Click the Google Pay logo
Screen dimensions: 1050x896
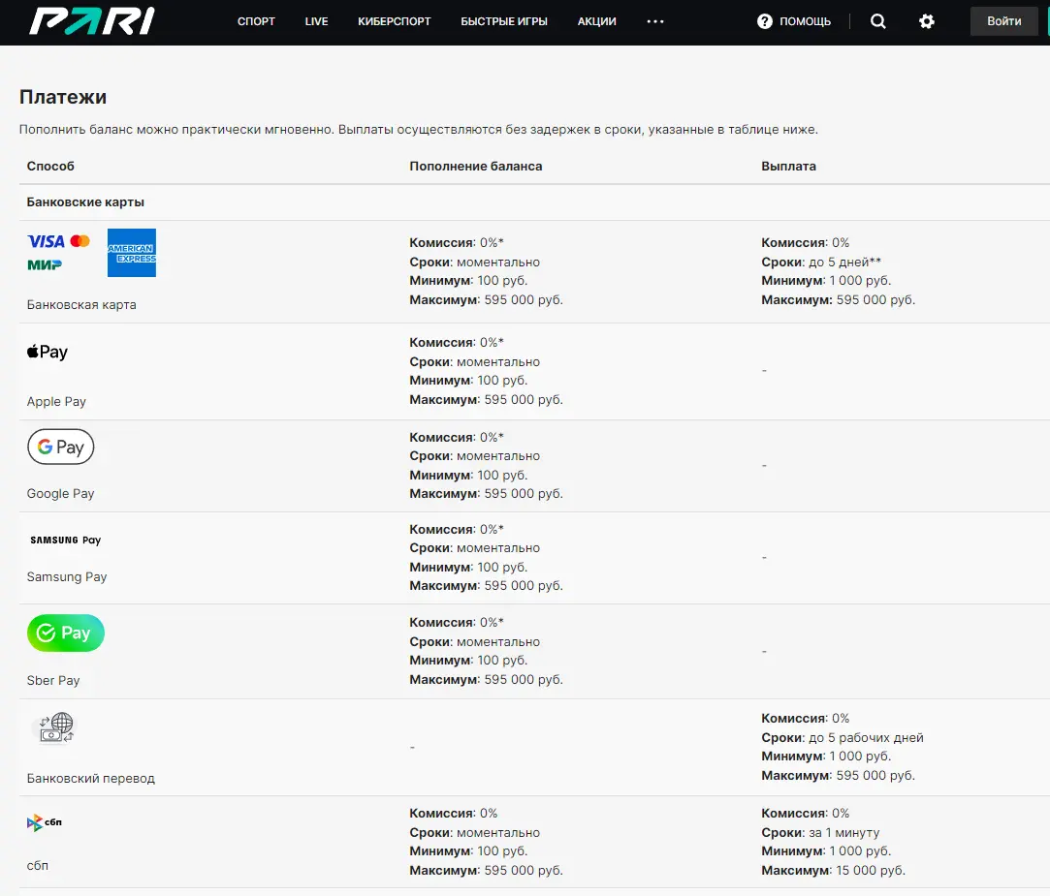60,447
